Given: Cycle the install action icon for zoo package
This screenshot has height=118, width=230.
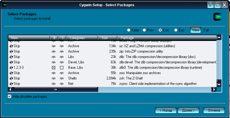Looking at the screenshot, I should [11, 73].
